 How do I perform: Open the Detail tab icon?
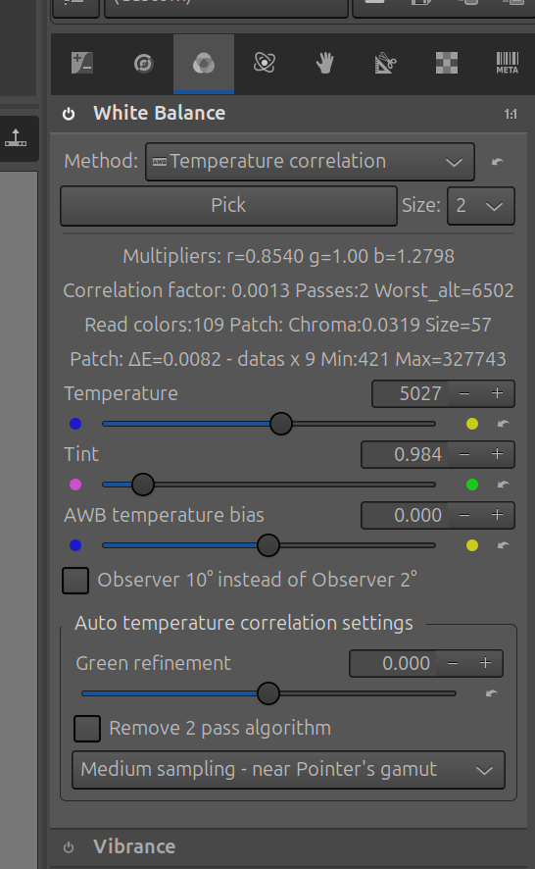pos(143,64)
